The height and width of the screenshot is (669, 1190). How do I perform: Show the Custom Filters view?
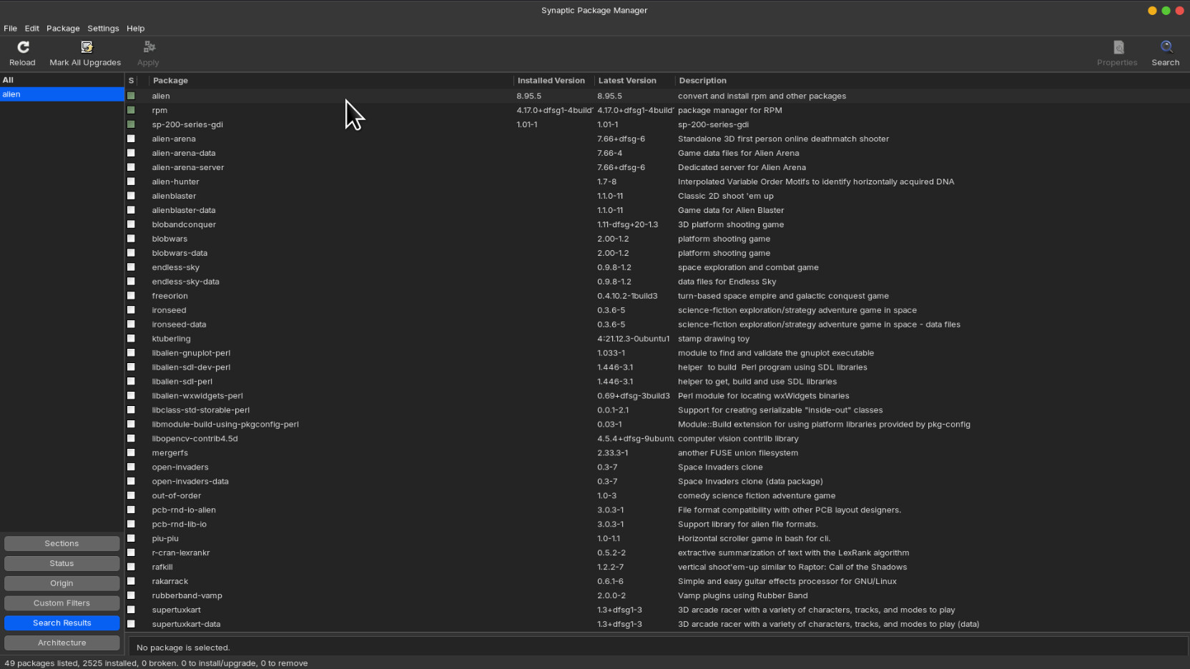tap(62, 603)
